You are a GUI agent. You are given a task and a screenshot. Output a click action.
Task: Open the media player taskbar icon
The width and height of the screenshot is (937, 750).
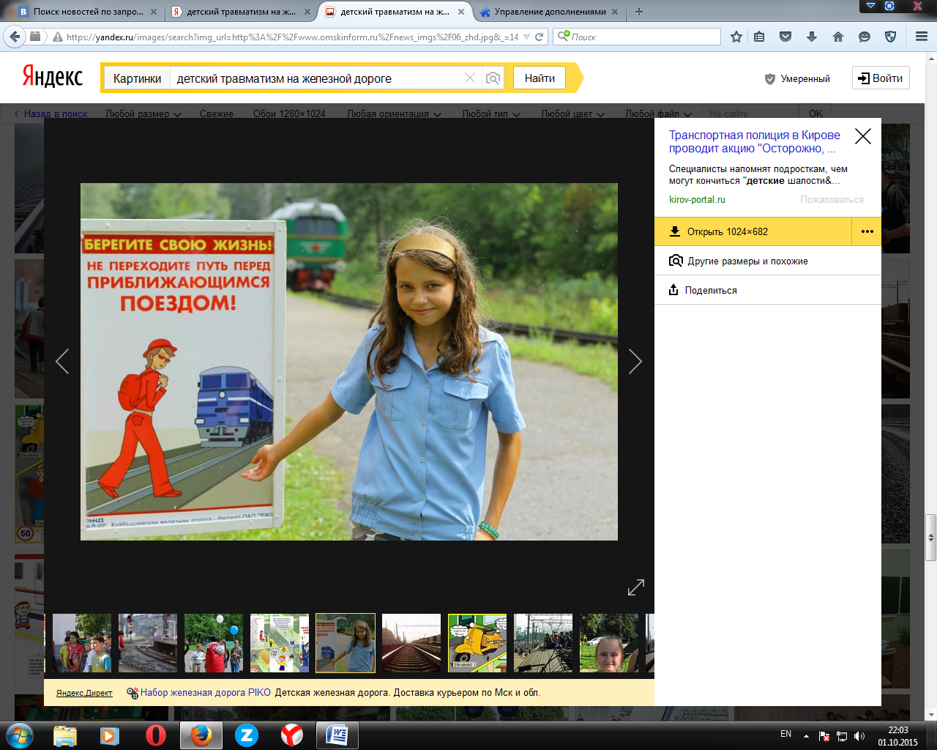pyautogui.click(x=110, y=735)
